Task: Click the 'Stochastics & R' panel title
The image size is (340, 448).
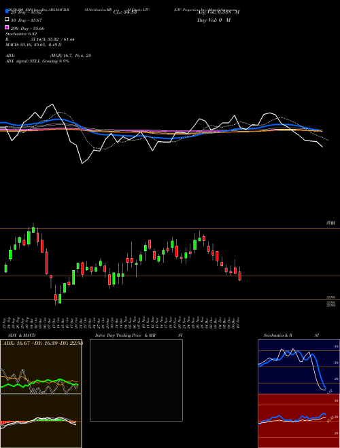Action: click(x=277, y=335)
